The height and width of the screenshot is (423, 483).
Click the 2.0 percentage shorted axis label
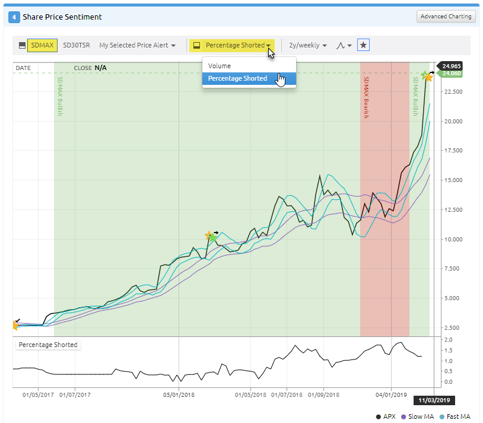tap(448, 340)
